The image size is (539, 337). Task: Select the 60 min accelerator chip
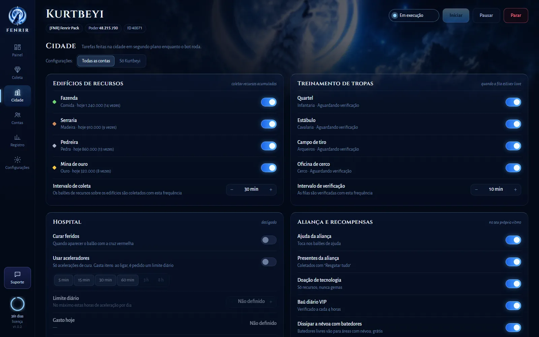(x=128, y=280)
